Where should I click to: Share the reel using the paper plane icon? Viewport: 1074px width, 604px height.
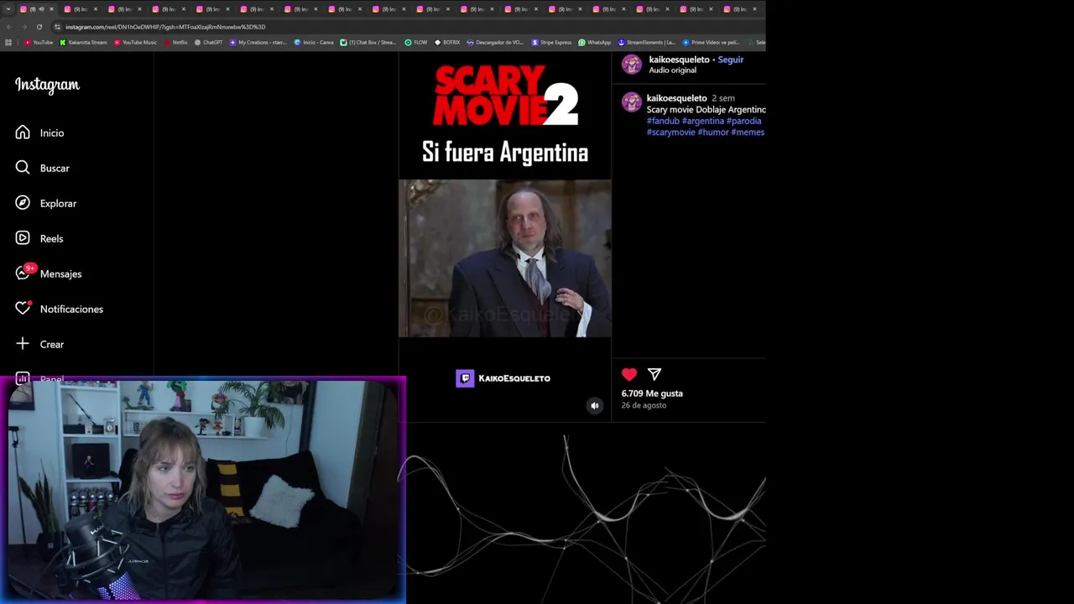coord(654,374)
